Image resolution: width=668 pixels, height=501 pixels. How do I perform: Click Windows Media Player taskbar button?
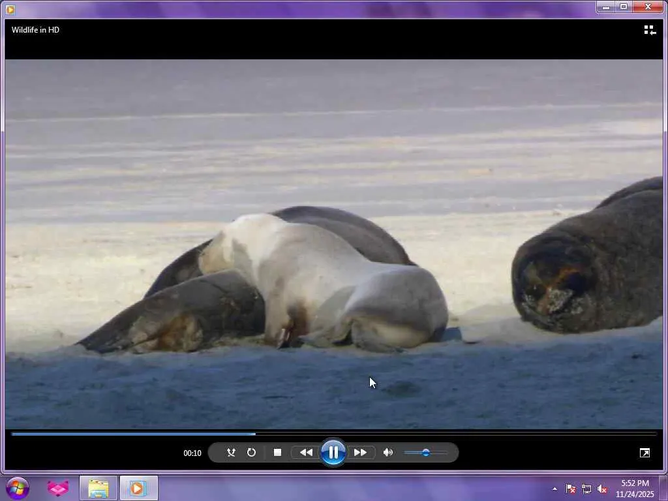point(138,488)
